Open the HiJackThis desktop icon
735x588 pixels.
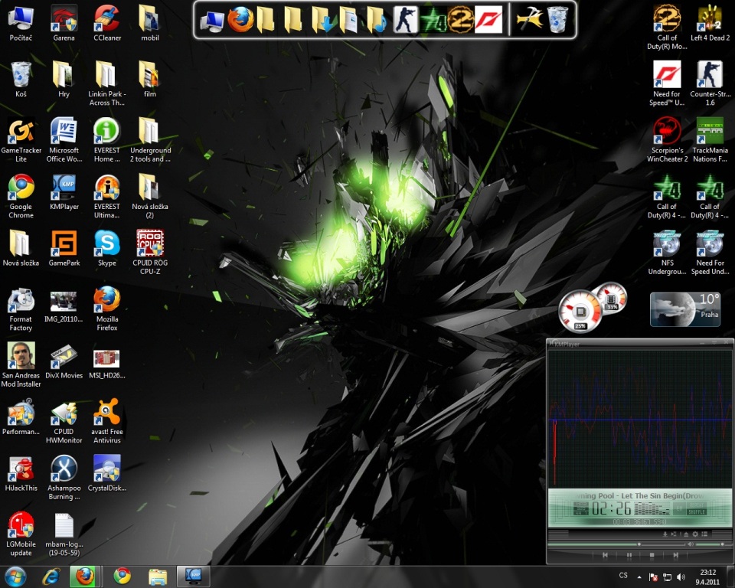tap(21, 469)
